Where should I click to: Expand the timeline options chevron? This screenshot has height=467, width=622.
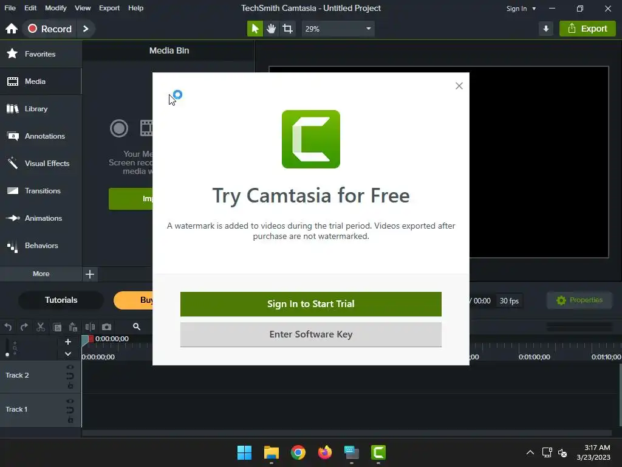[x=68, y=354]
